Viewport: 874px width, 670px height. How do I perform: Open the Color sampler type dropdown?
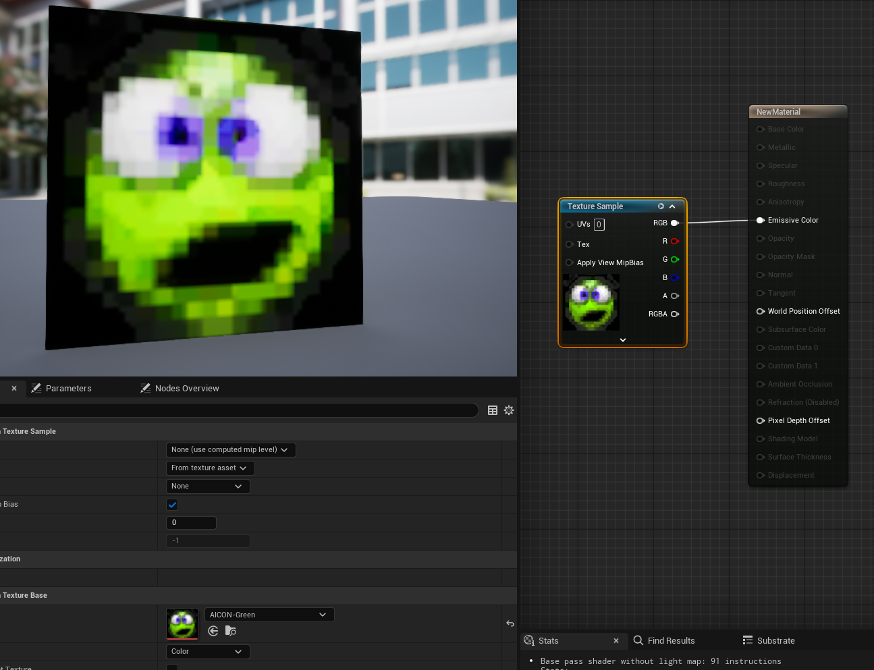click(x=208, y=652)
